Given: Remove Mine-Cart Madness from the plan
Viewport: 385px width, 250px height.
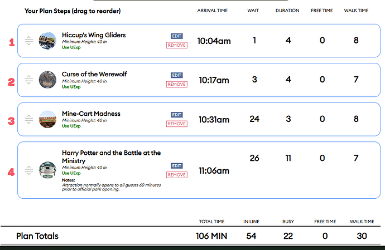Looking at the screenshot, I should (x=177, y=124).
